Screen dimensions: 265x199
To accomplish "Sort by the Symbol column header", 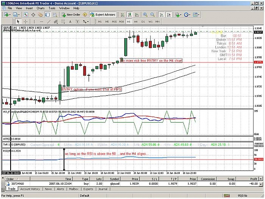I will 112,179.
